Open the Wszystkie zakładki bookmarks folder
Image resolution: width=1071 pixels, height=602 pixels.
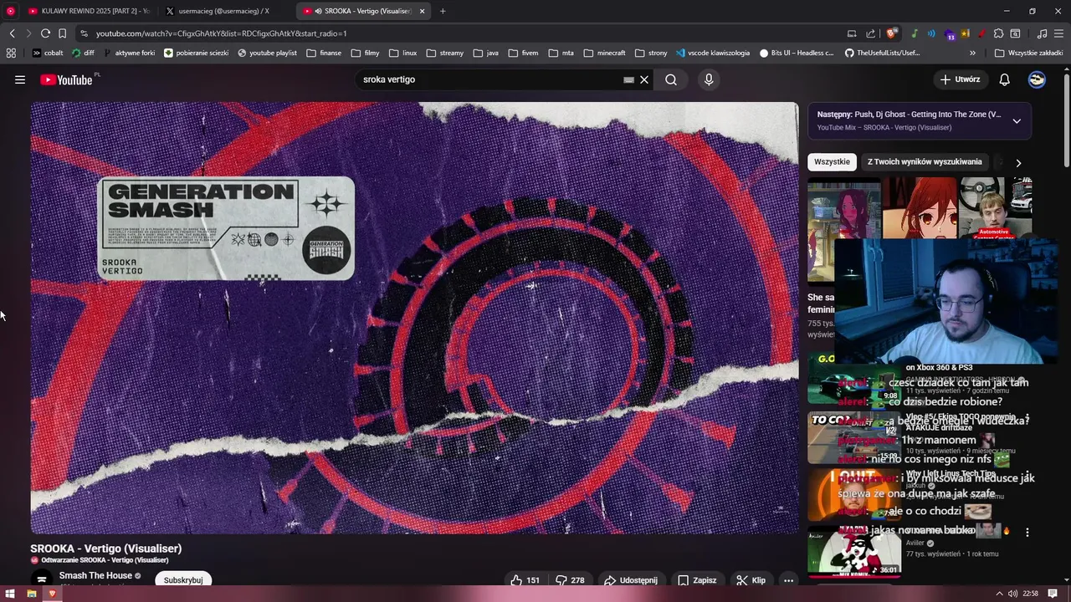pos(1028,53)
